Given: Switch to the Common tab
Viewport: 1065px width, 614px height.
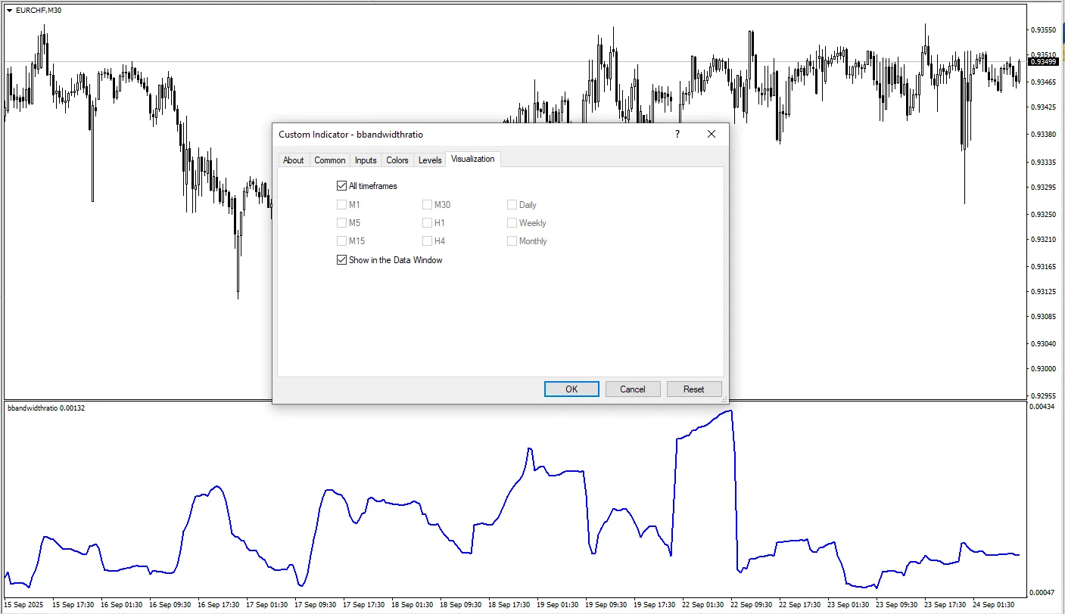Looking at the screenshot, I should (329, 160).
